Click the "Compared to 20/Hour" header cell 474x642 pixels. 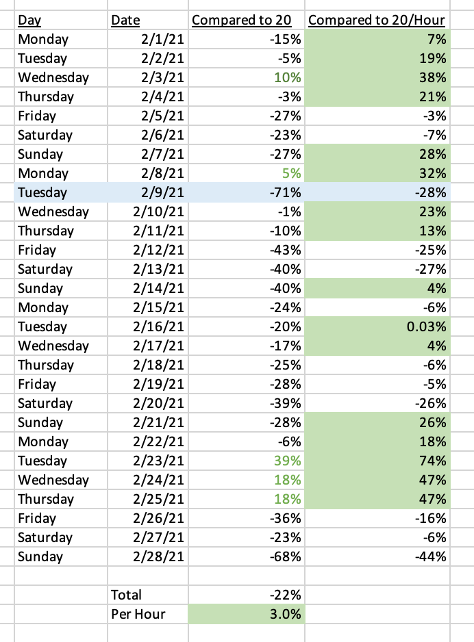click(x=377, y=20)
